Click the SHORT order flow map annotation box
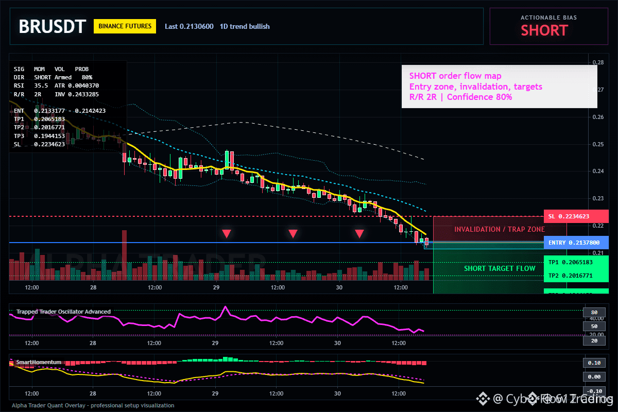This screenshot has height=412, width=618. click(x=499, y=87)
